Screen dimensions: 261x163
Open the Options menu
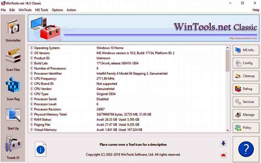click(57, 10)
